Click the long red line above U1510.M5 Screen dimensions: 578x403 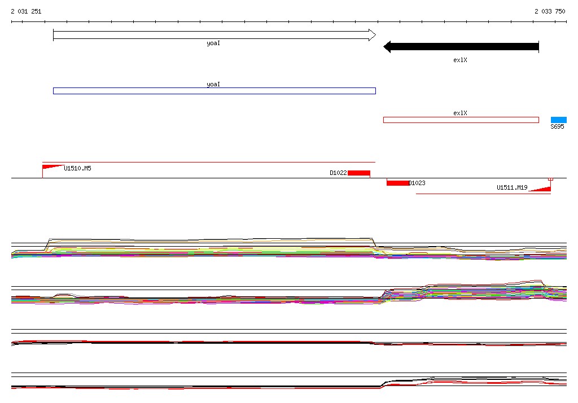coord(209,162)
